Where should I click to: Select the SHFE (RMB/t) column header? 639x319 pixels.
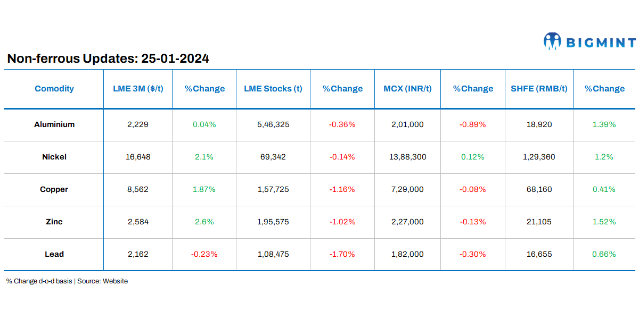point(539,89)
